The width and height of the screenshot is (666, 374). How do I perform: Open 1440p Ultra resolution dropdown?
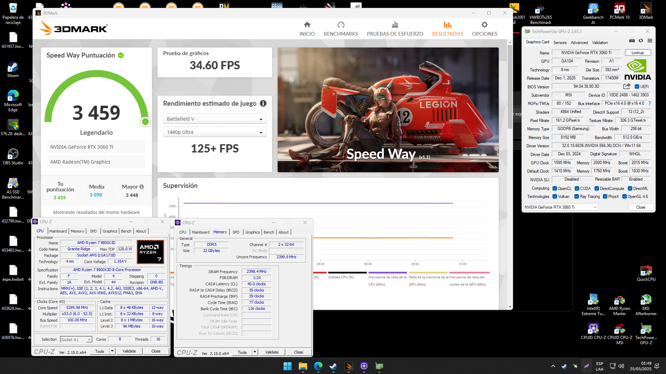214,132
